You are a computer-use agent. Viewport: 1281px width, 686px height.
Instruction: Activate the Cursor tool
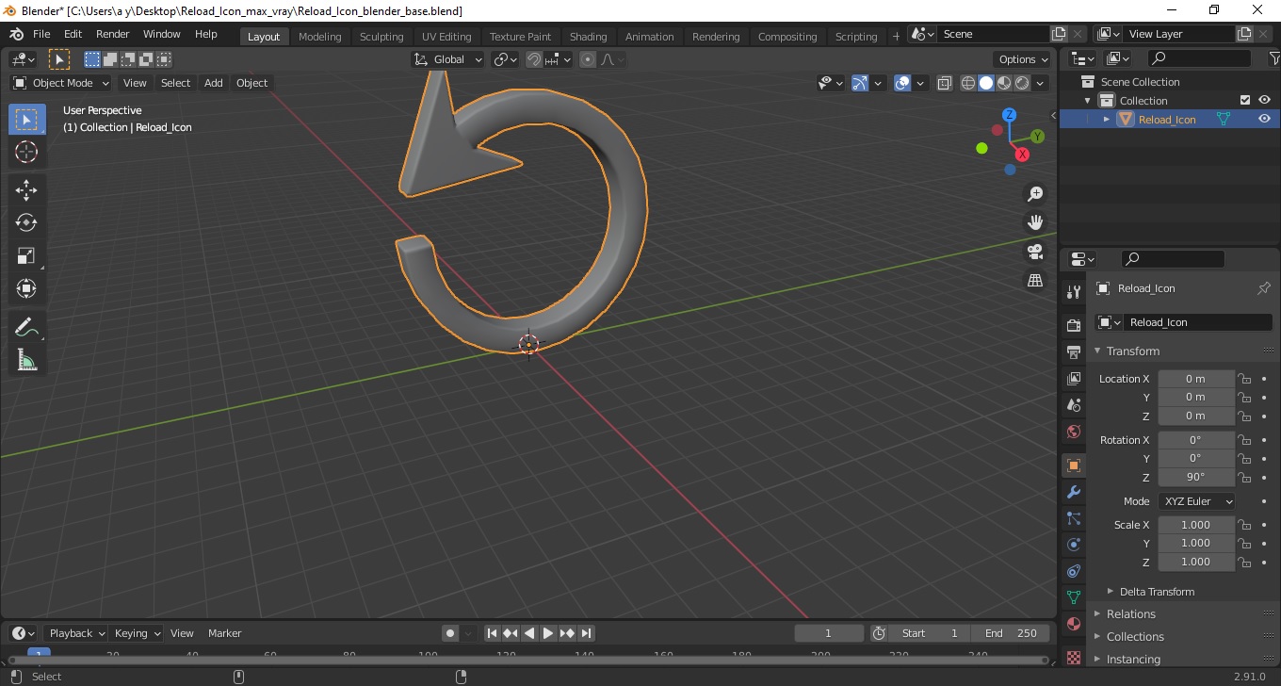coord(26,152)
